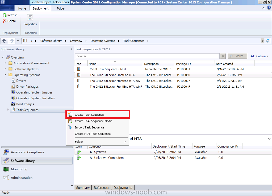Collapse the Overview tree node
This screenshot has height=196, width=272.
coord(3,57)
